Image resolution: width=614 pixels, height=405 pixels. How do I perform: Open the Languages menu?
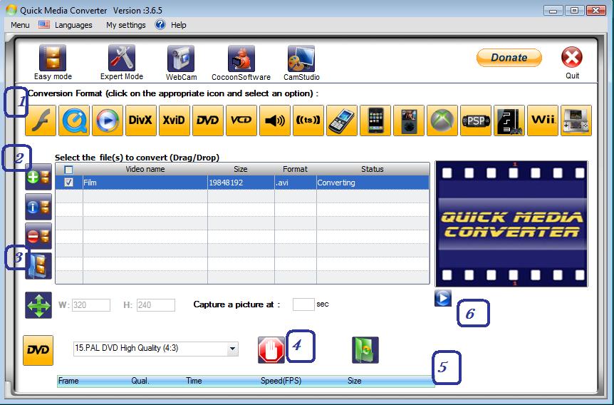coord(73,25)
